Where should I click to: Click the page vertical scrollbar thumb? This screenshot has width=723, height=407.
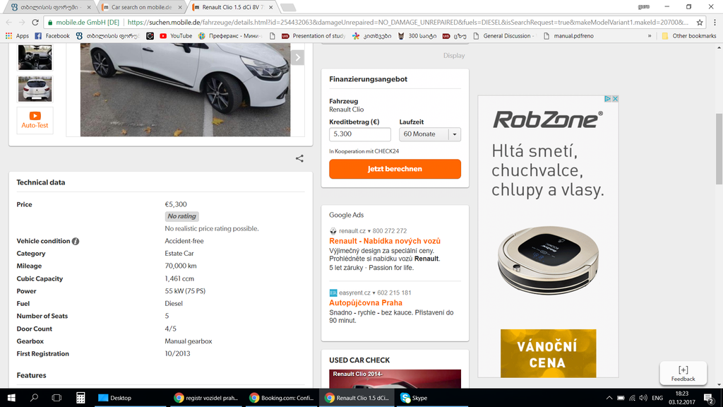(x=719, y=148)
